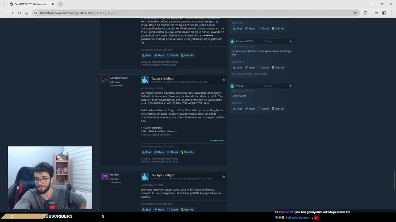396x222 pixels.
Task: Reload the Steam store page
Action: tap(19, 13)
